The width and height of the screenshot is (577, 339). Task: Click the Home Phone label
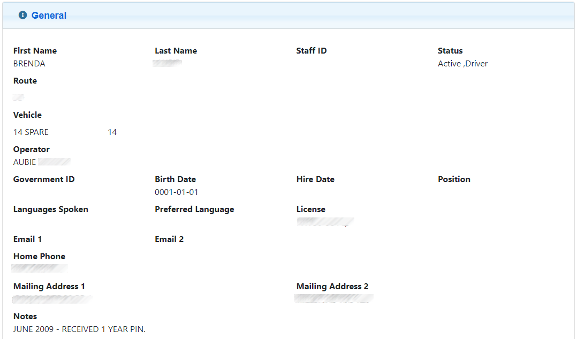(x=39, y=257)
